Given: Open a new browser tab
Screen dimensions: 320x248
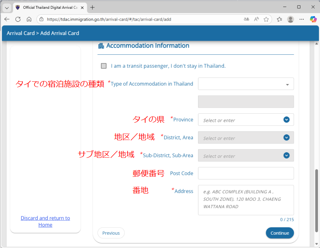Looking at the screenshot, I should pyautogui.click(x=93, y=7).
